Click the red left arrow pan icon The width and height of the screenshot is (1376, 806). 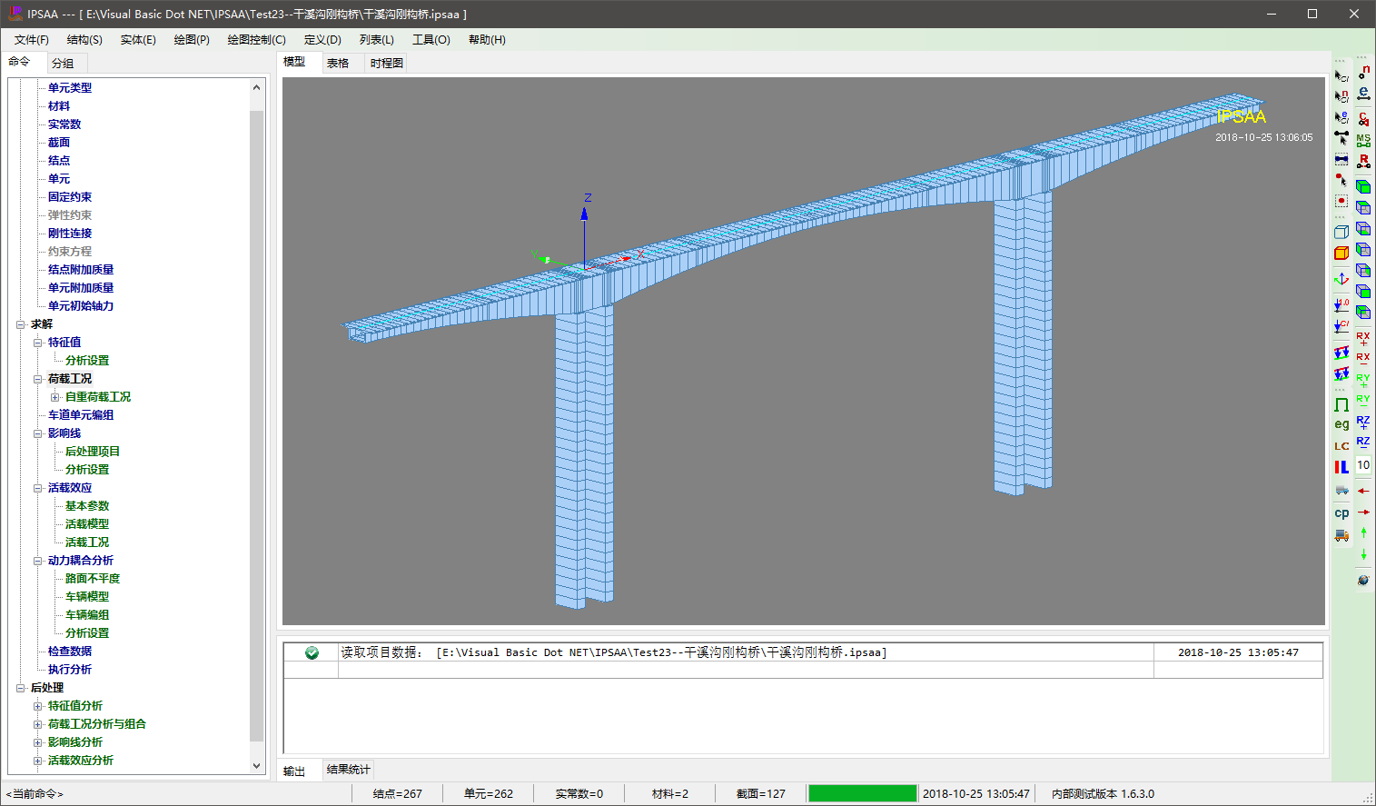click(1363, 491)
